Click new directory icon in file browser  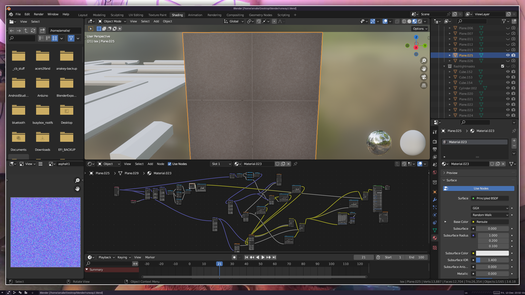[x=42, y=31]
